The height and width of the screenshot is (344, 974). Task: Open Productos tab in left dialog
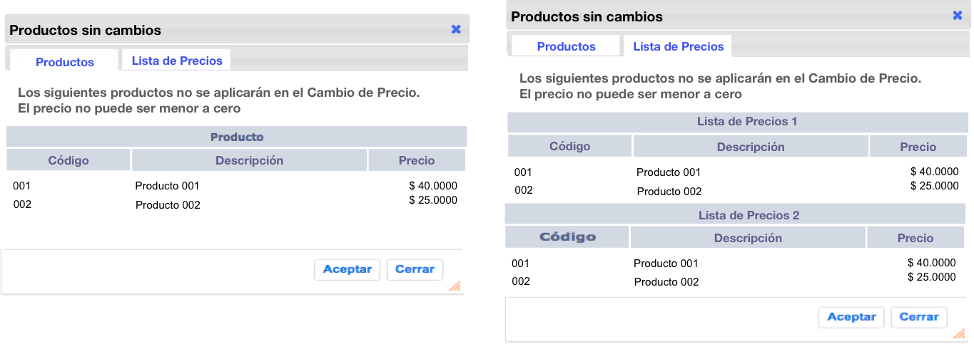[65, 62]
